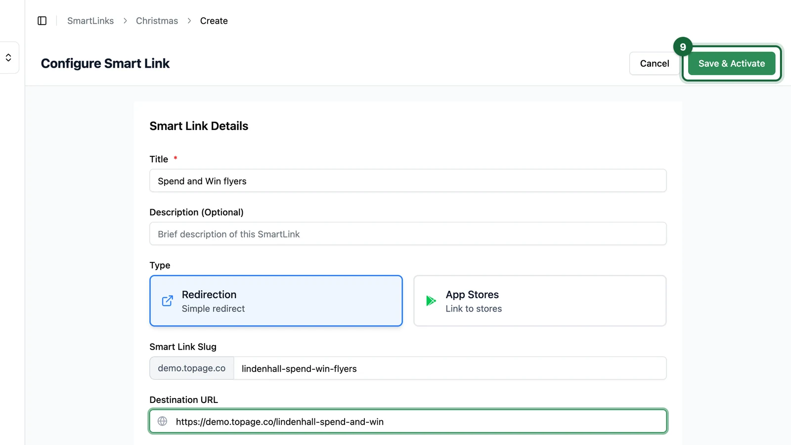Focus the Title input field
The width and height of the screenshot is (791, 445).
[408, 181]
